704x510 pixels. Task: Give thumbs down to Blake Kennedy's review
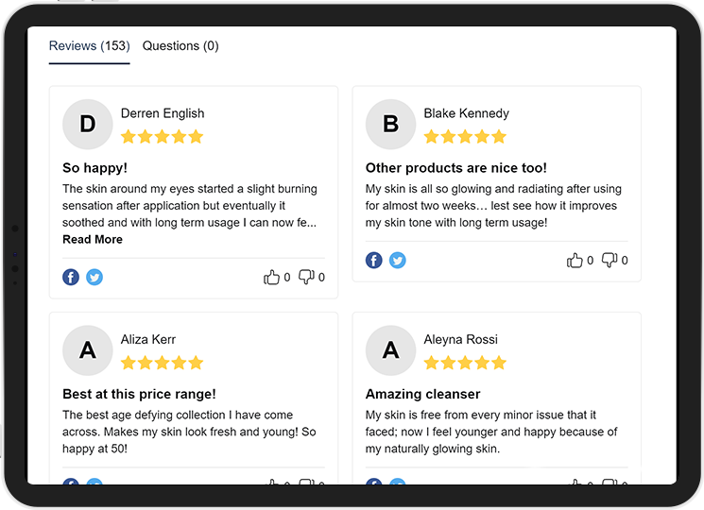(610, 260)
